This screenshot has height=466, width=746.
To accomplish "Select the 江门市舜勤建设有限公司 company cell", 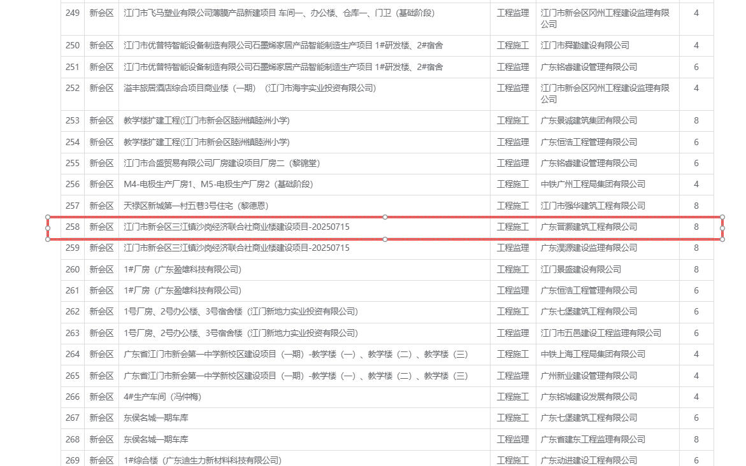I will (585, 46).
